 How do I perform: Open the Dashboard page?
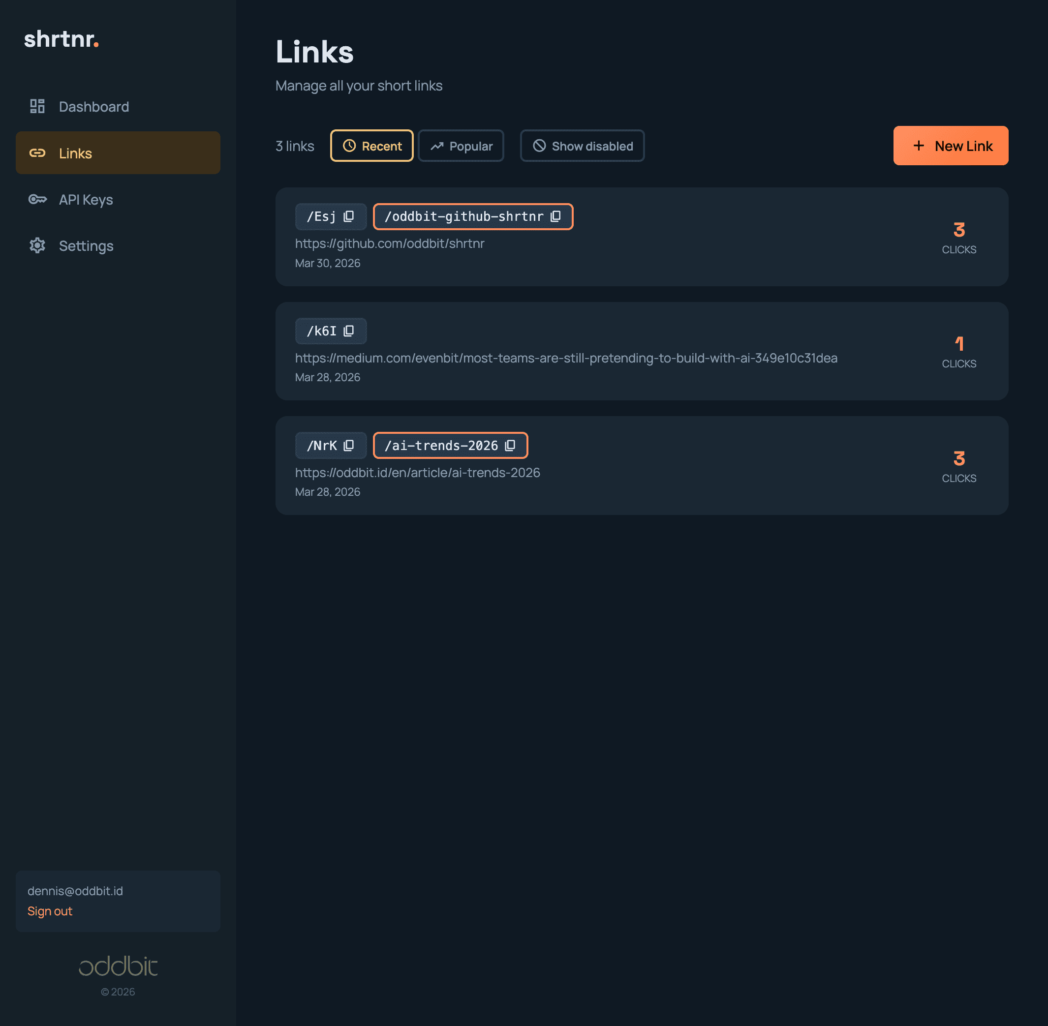pyautogui.click(x=94, y=106)
